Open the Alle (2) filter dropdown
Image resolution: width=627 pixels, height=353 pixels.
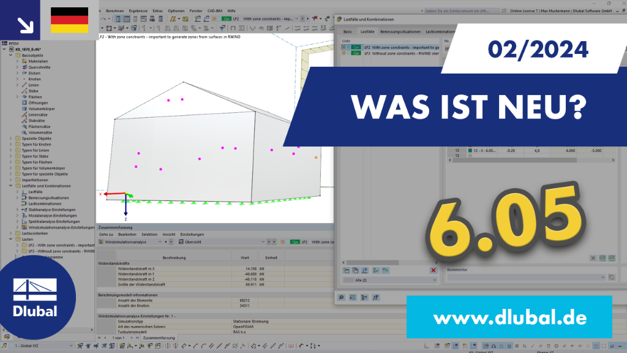pos(390,280)
